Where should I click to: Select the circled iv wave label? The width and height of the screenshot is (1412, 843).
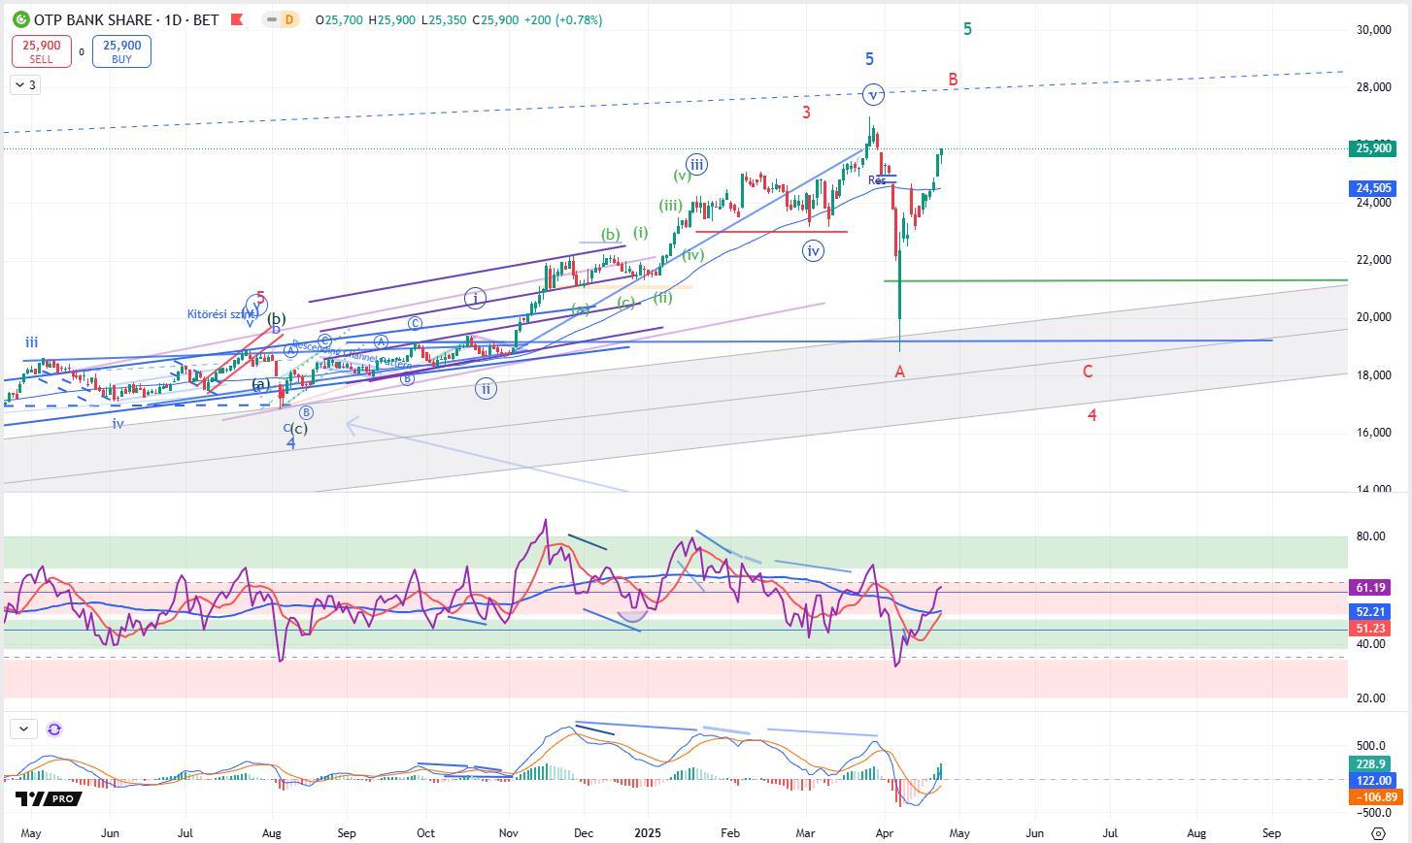pyautogui.click(x=813, y=251)
